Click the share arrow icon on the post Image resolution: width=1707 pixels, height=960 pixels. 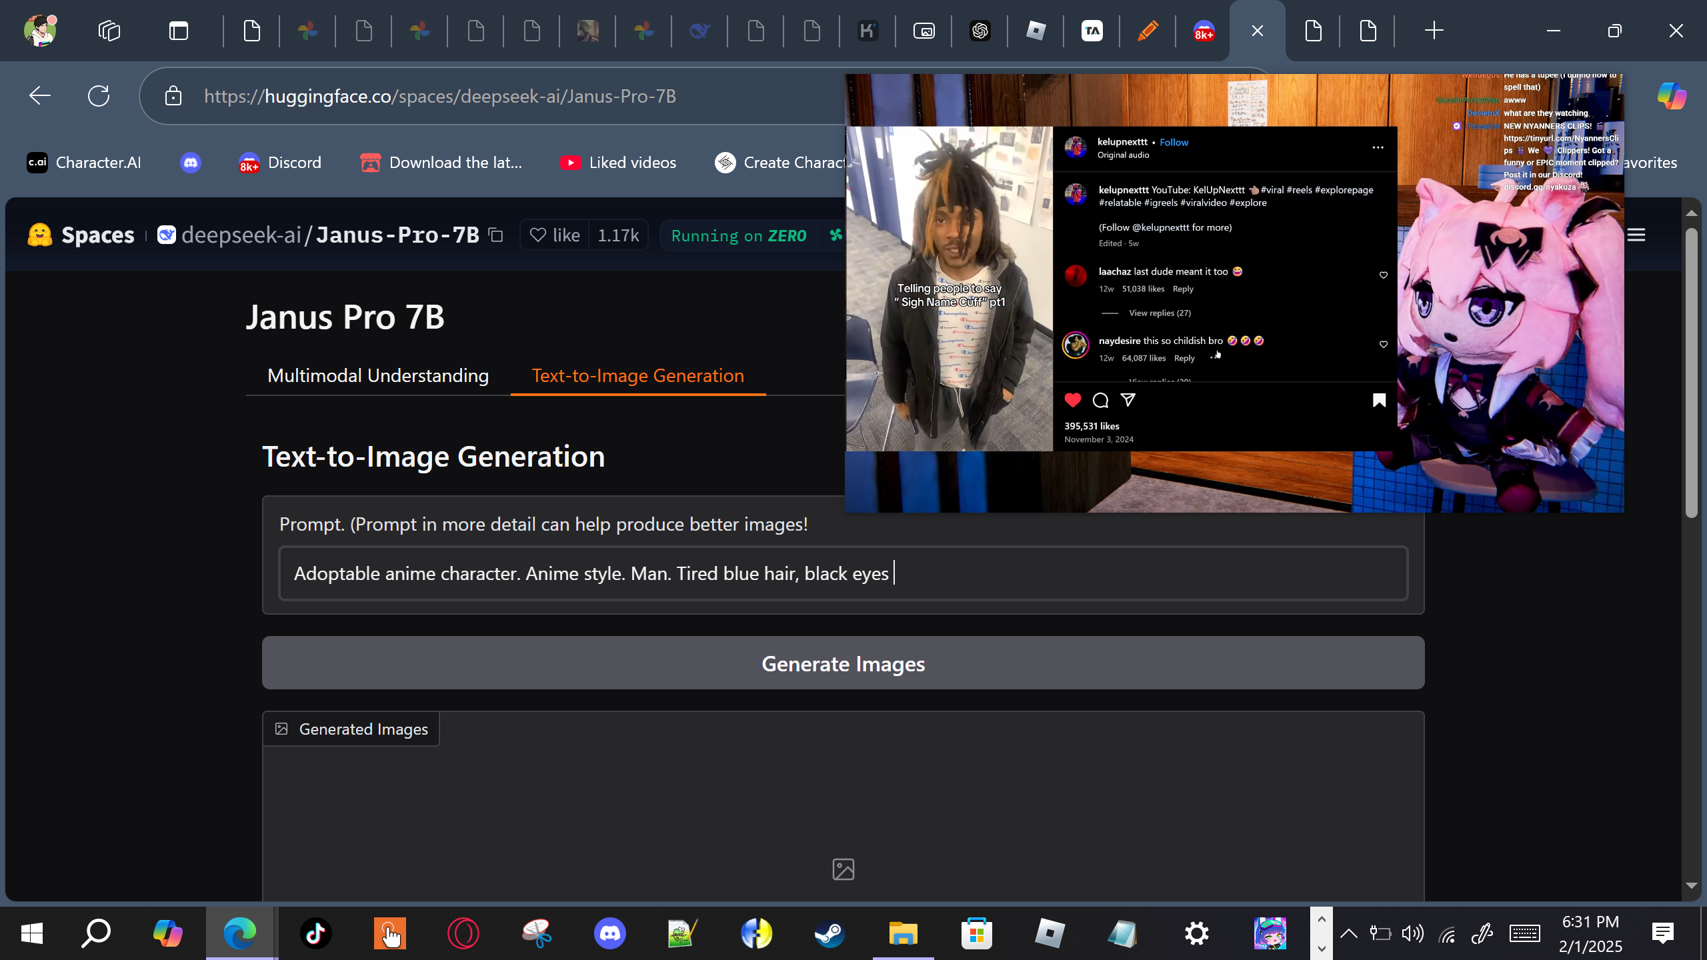click(1128, 400)
